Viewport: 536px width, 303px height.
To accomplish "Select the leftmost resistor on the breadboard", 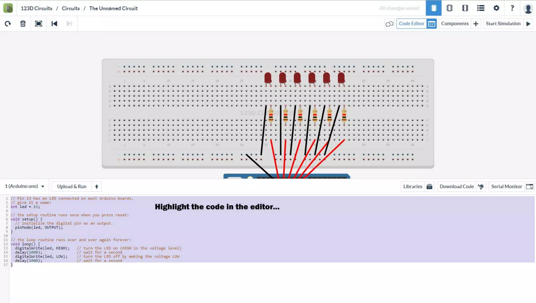I will tap(271, 115).
